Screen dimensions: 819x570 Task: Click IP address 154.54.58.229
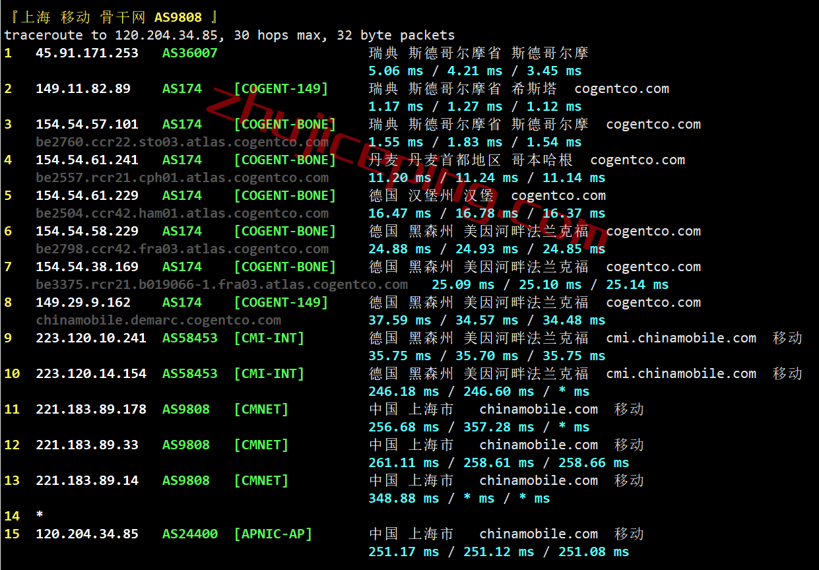tap(87, 231)
